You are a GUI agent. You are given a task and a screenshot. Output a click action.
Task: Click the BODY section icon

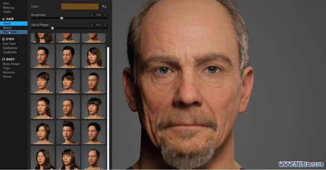(x=3, y=59)
